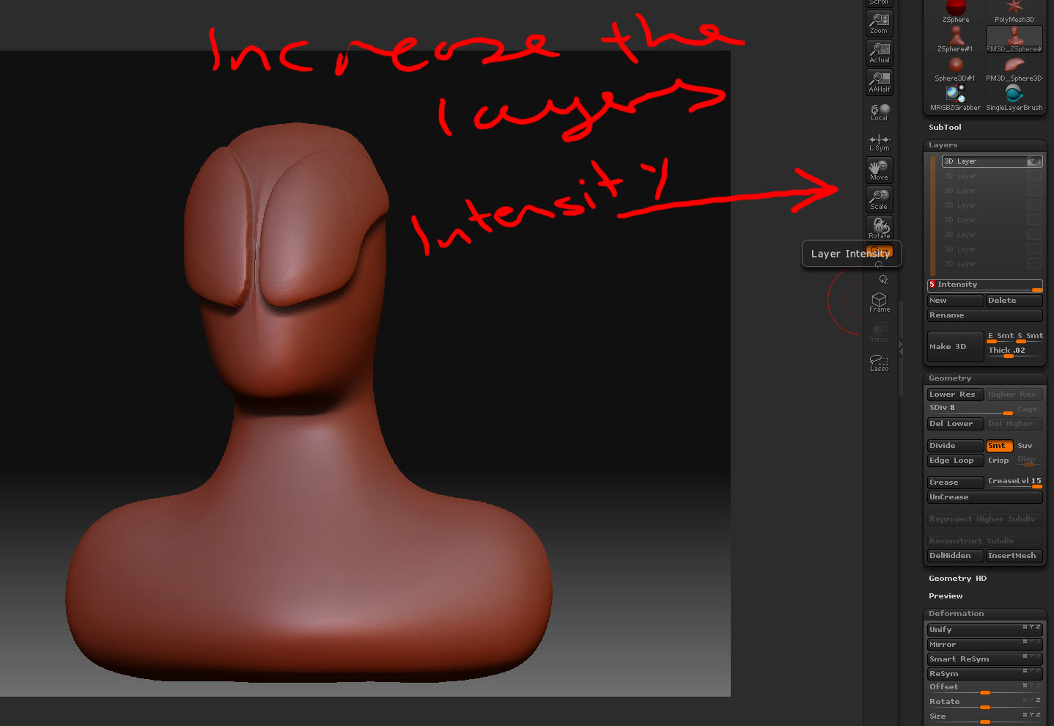This screenshot has width=1054, height=726.
Task: Toggle the Z axis on the Smart ReSym deformation
Action: (x=1038, y=656)
